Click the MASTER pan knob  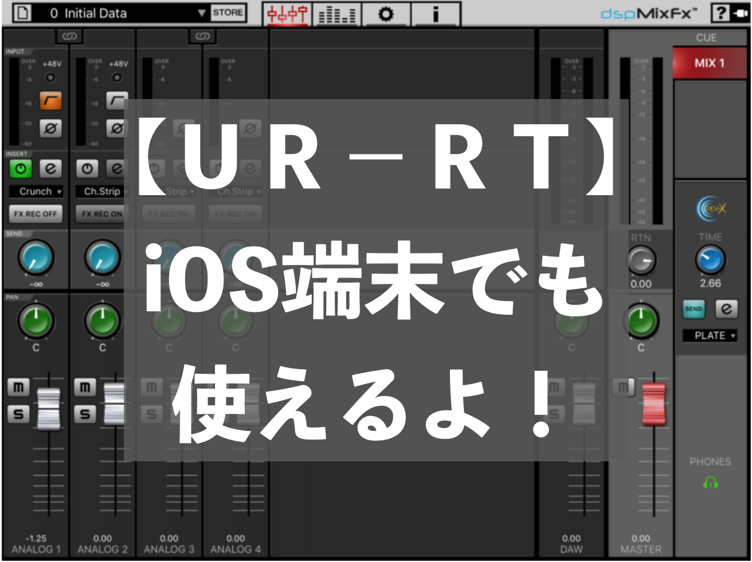[641, 321]
